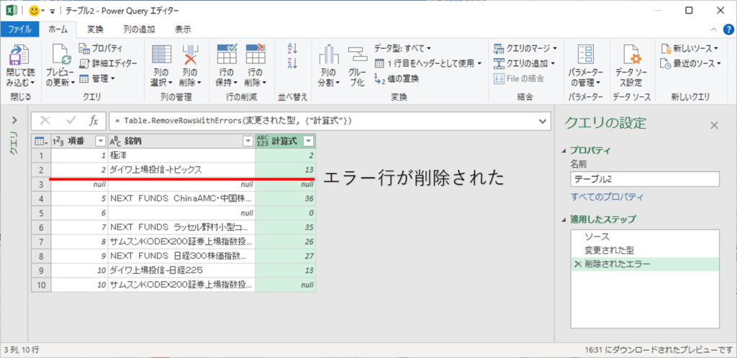Sort ascending with the A-Z icon
Screen dimensions: 737x358
(292, 48)
